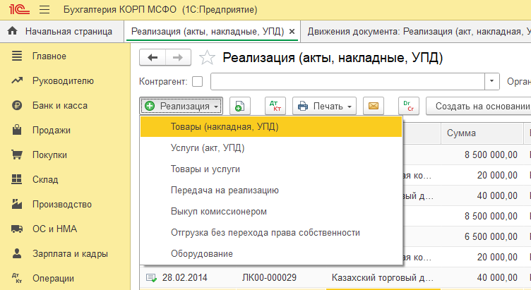Copy document with the duplicate icon

tap(240, 106)
